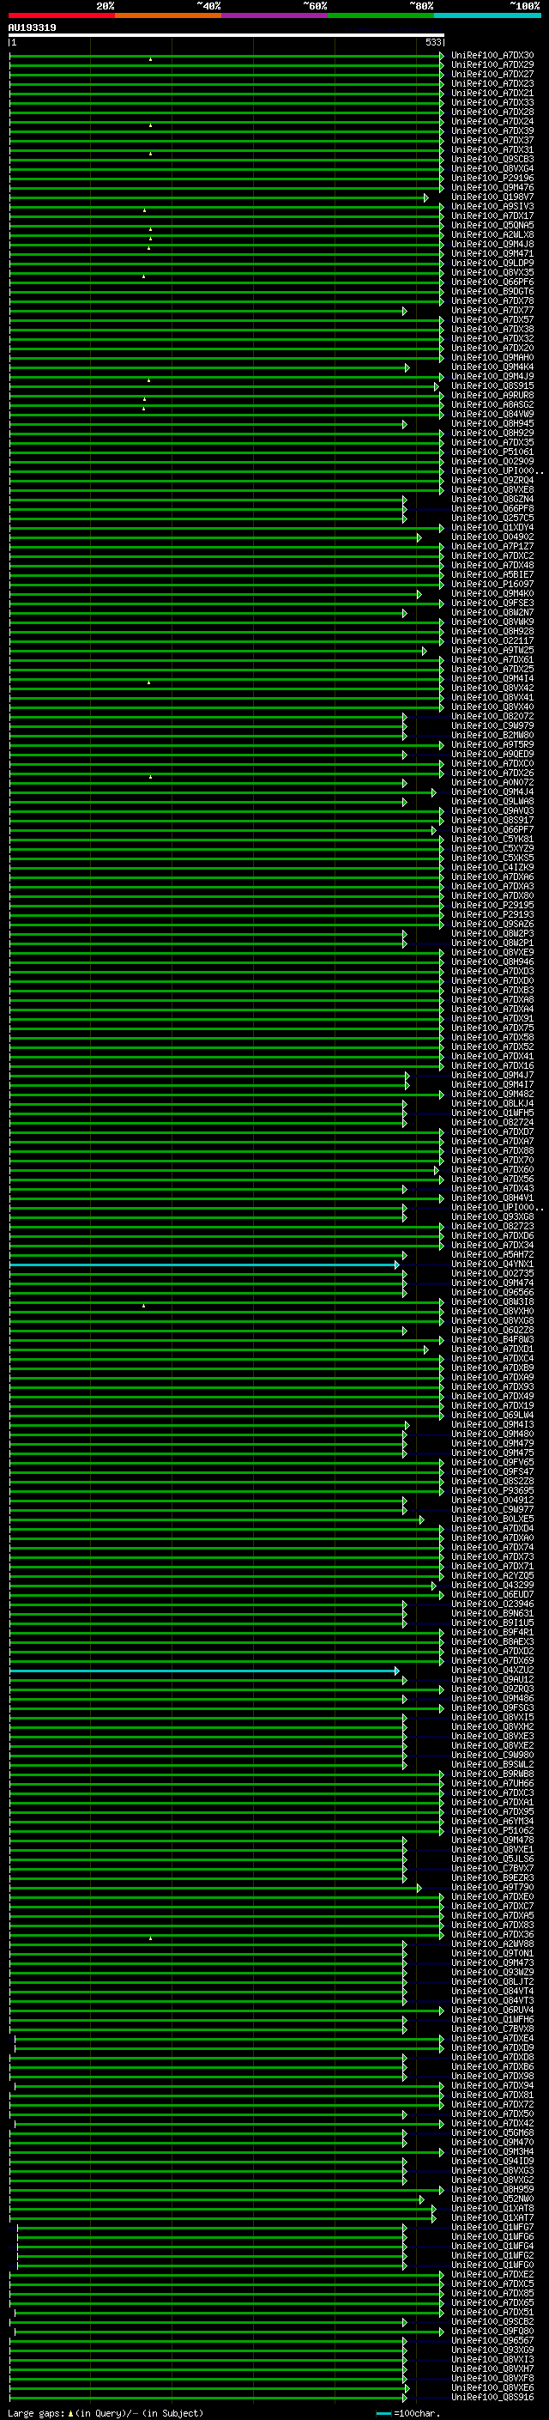This screenshot has width=549, height=2420.
Task: Select label UniRef100_Q9FSE3
Action: click(x=492, y=603)
